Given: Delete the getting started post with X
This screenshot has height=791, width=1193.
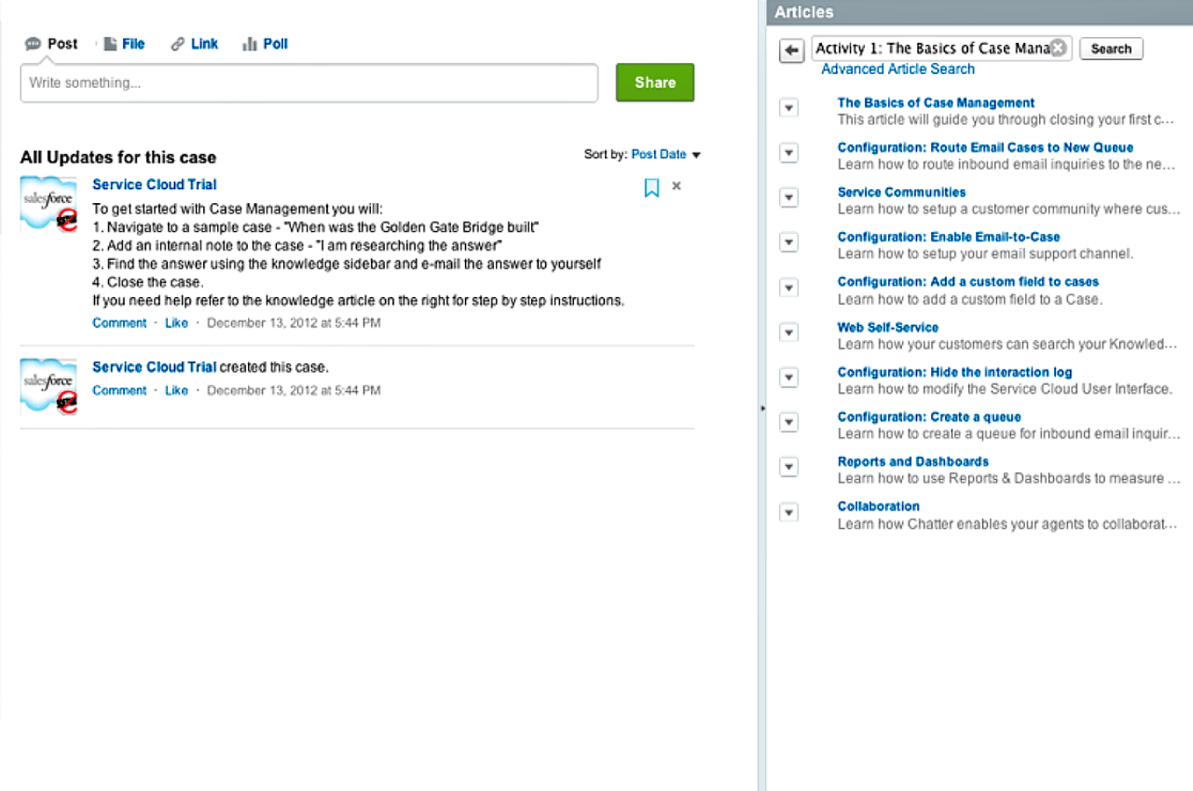Looking at the screenshot, I should 677,185.
